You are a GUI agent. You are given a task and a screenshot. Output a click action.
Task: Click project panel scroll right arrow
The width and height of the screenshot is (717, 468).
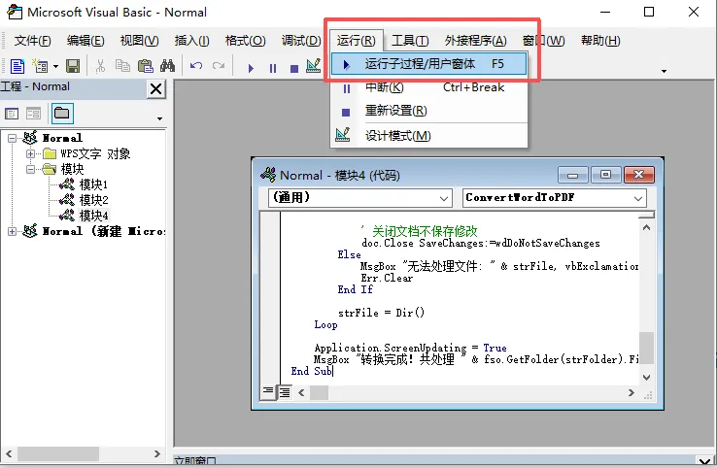[x=156, y=453]
